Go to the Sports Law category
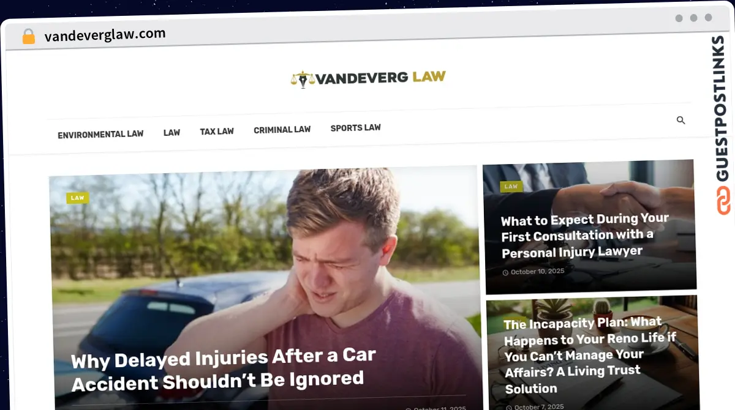The width and height of the screenshot is (735, 410). tap(356, 128)
